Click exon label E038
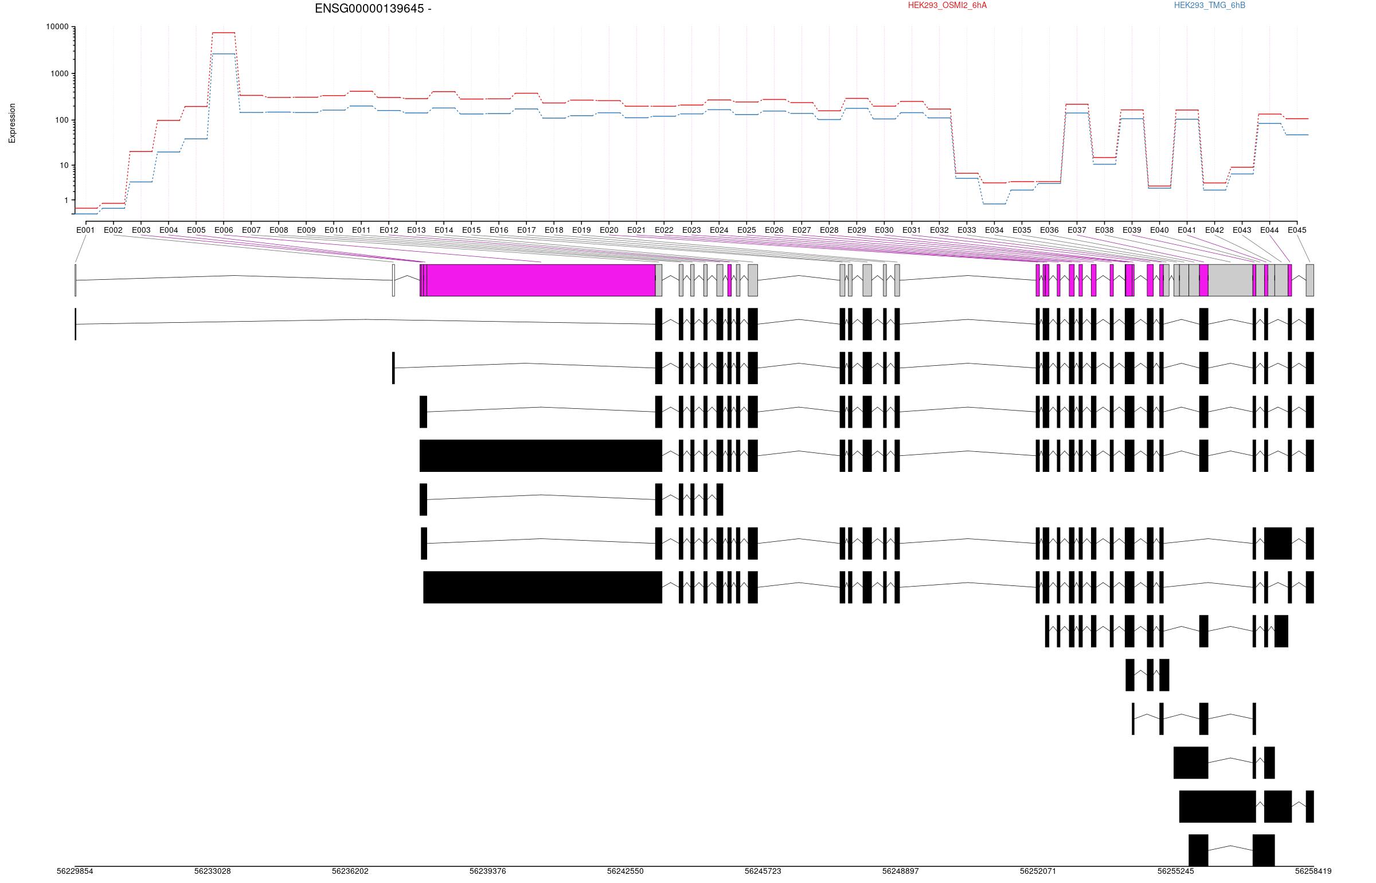1376x883 pixels. (1104, 230)
